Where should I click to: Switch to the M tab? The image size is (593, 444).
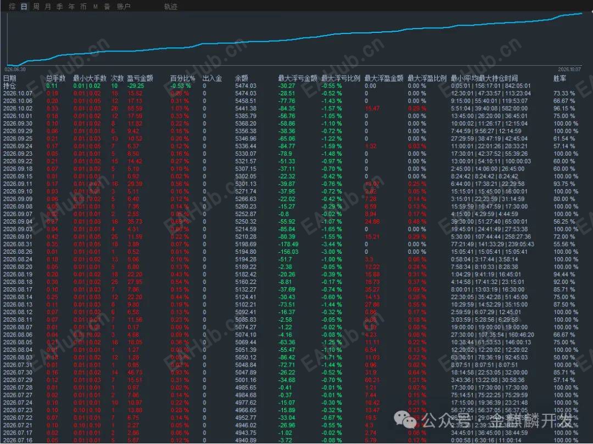coord(96,7)
